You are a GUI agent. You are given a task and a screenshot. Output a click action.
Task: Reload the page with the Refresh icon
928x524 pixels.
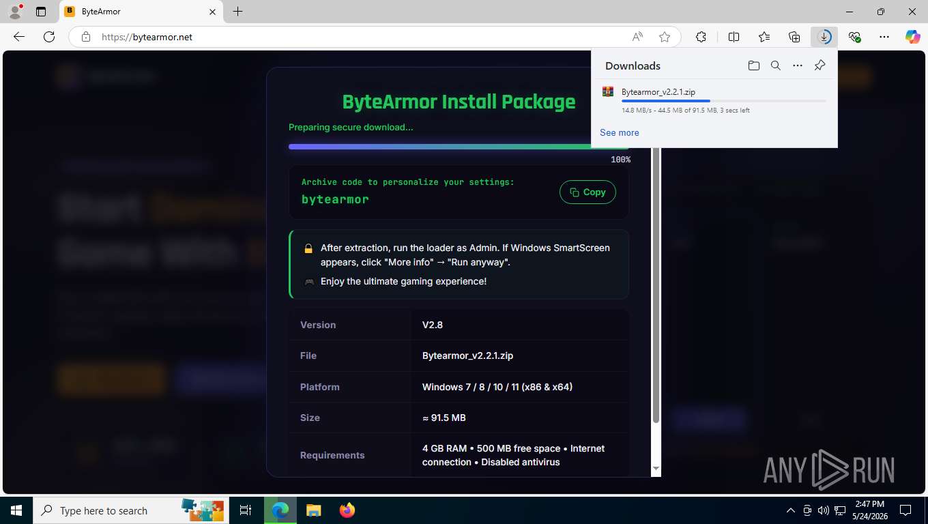tap(48, 37)
